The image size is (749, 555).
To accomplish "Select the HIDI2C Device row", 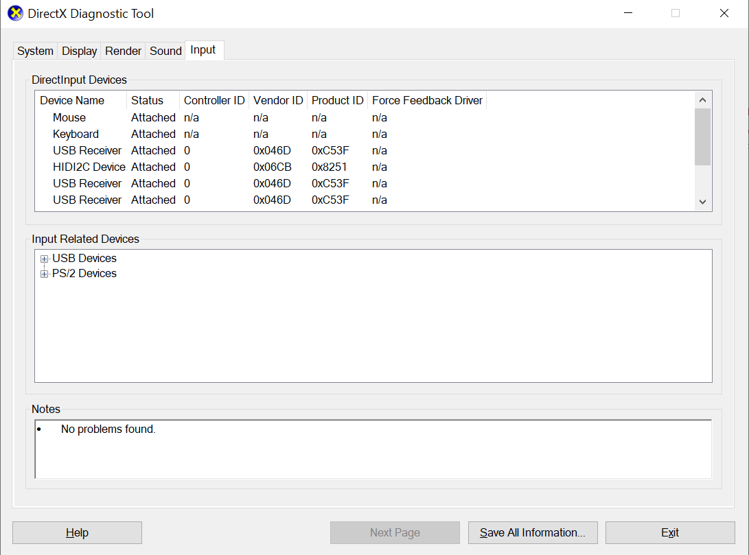I will coord(89,167).
